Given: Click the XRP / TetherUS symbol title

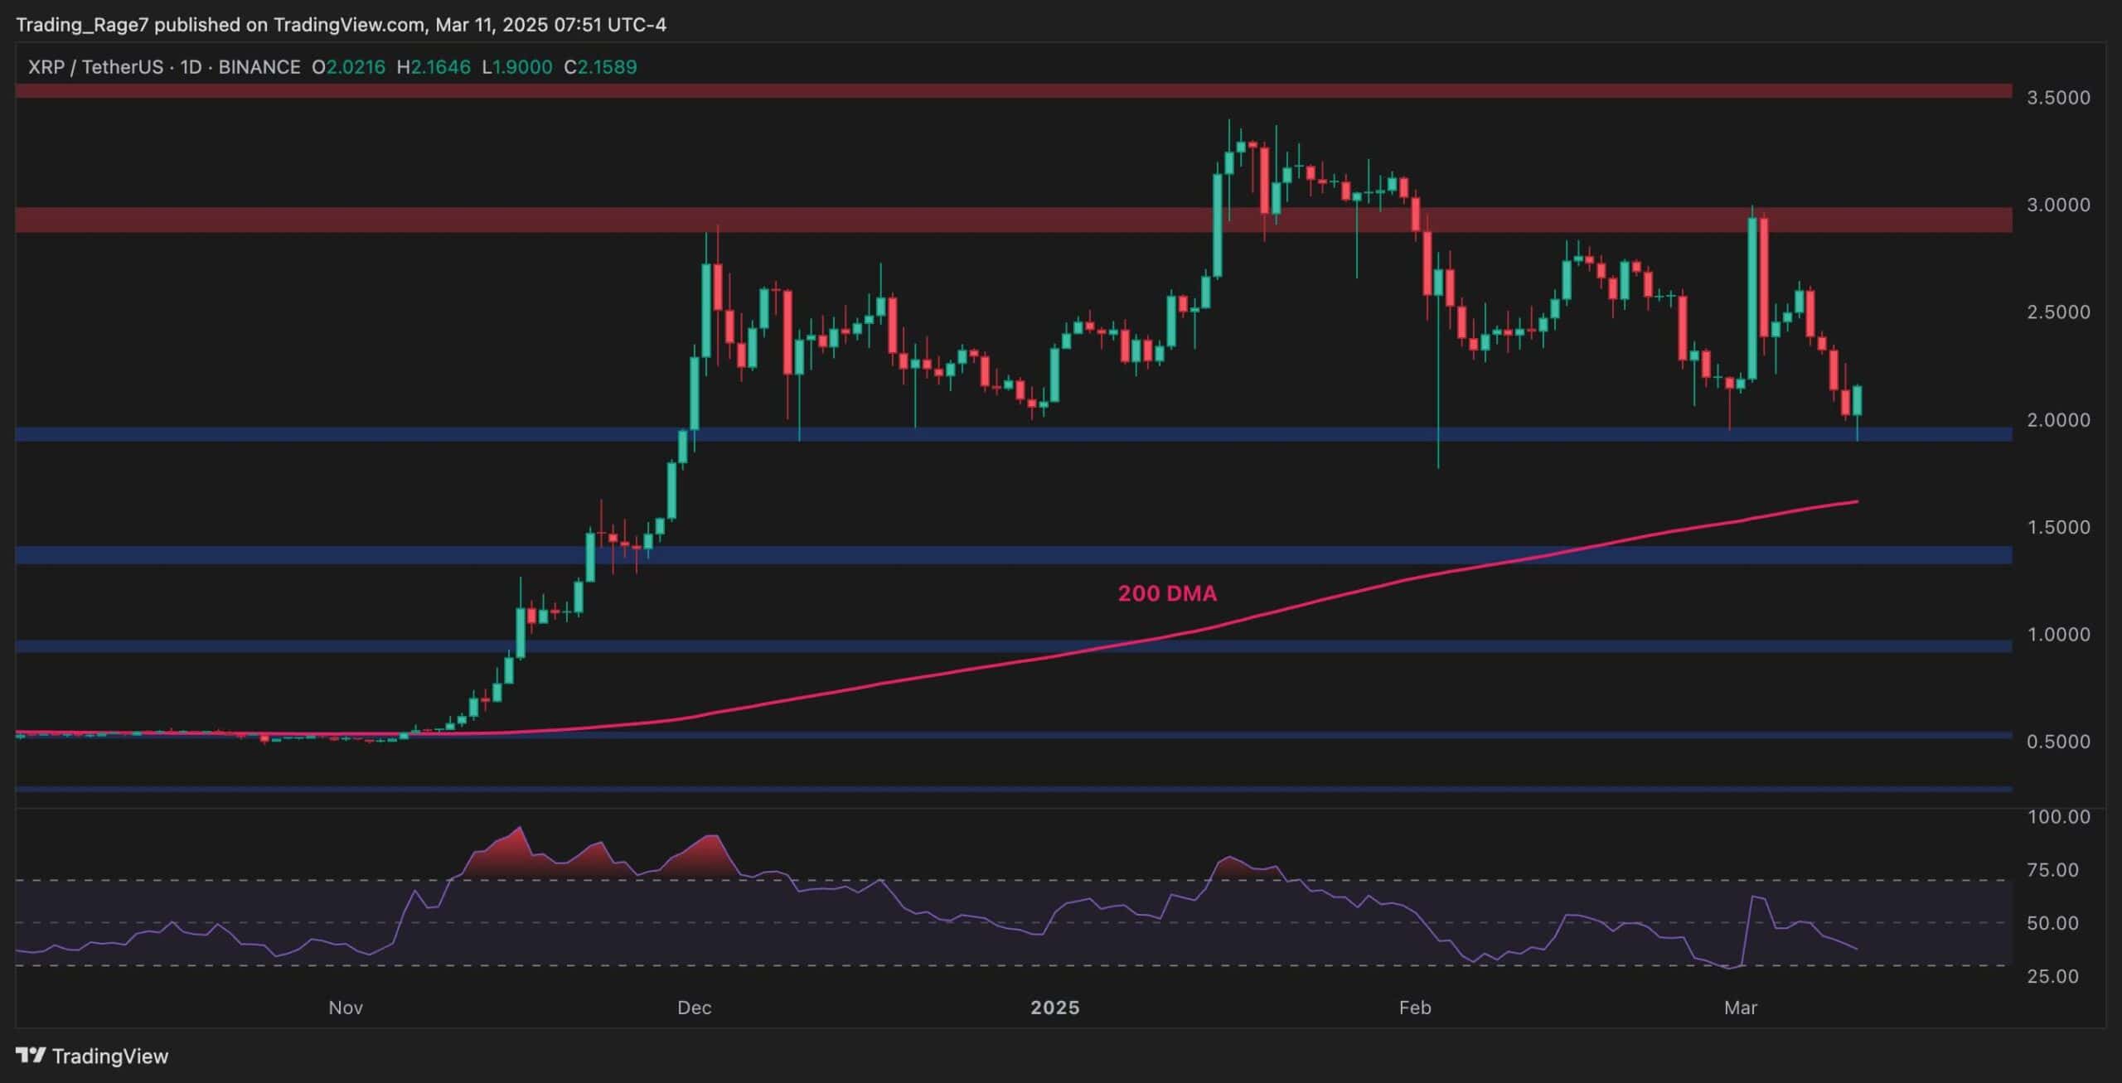Looking at the screenshot, I should coord(95,67).
